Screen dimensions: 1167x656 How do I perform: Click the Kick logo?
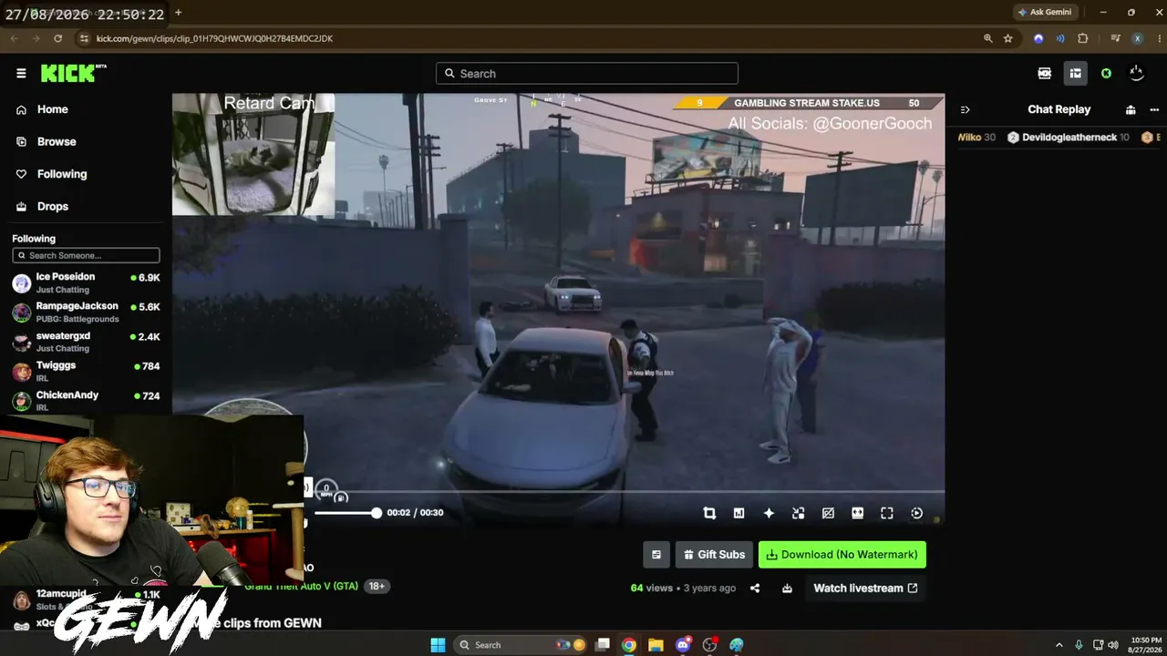point(73,74)
